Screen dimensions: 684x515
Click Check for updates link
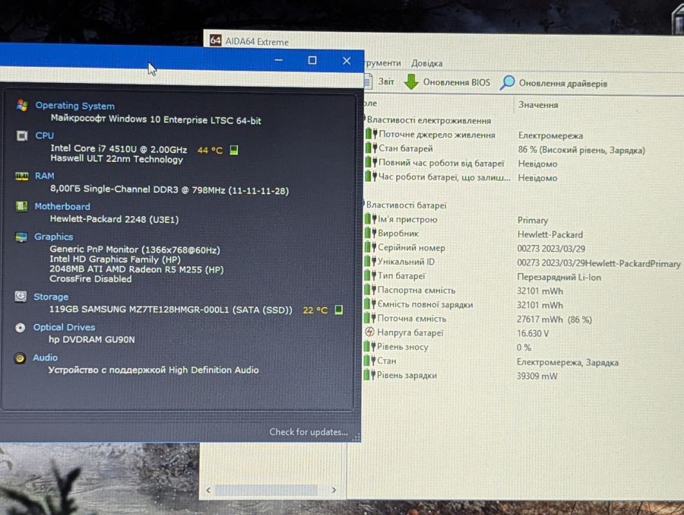tap(309, 431)
